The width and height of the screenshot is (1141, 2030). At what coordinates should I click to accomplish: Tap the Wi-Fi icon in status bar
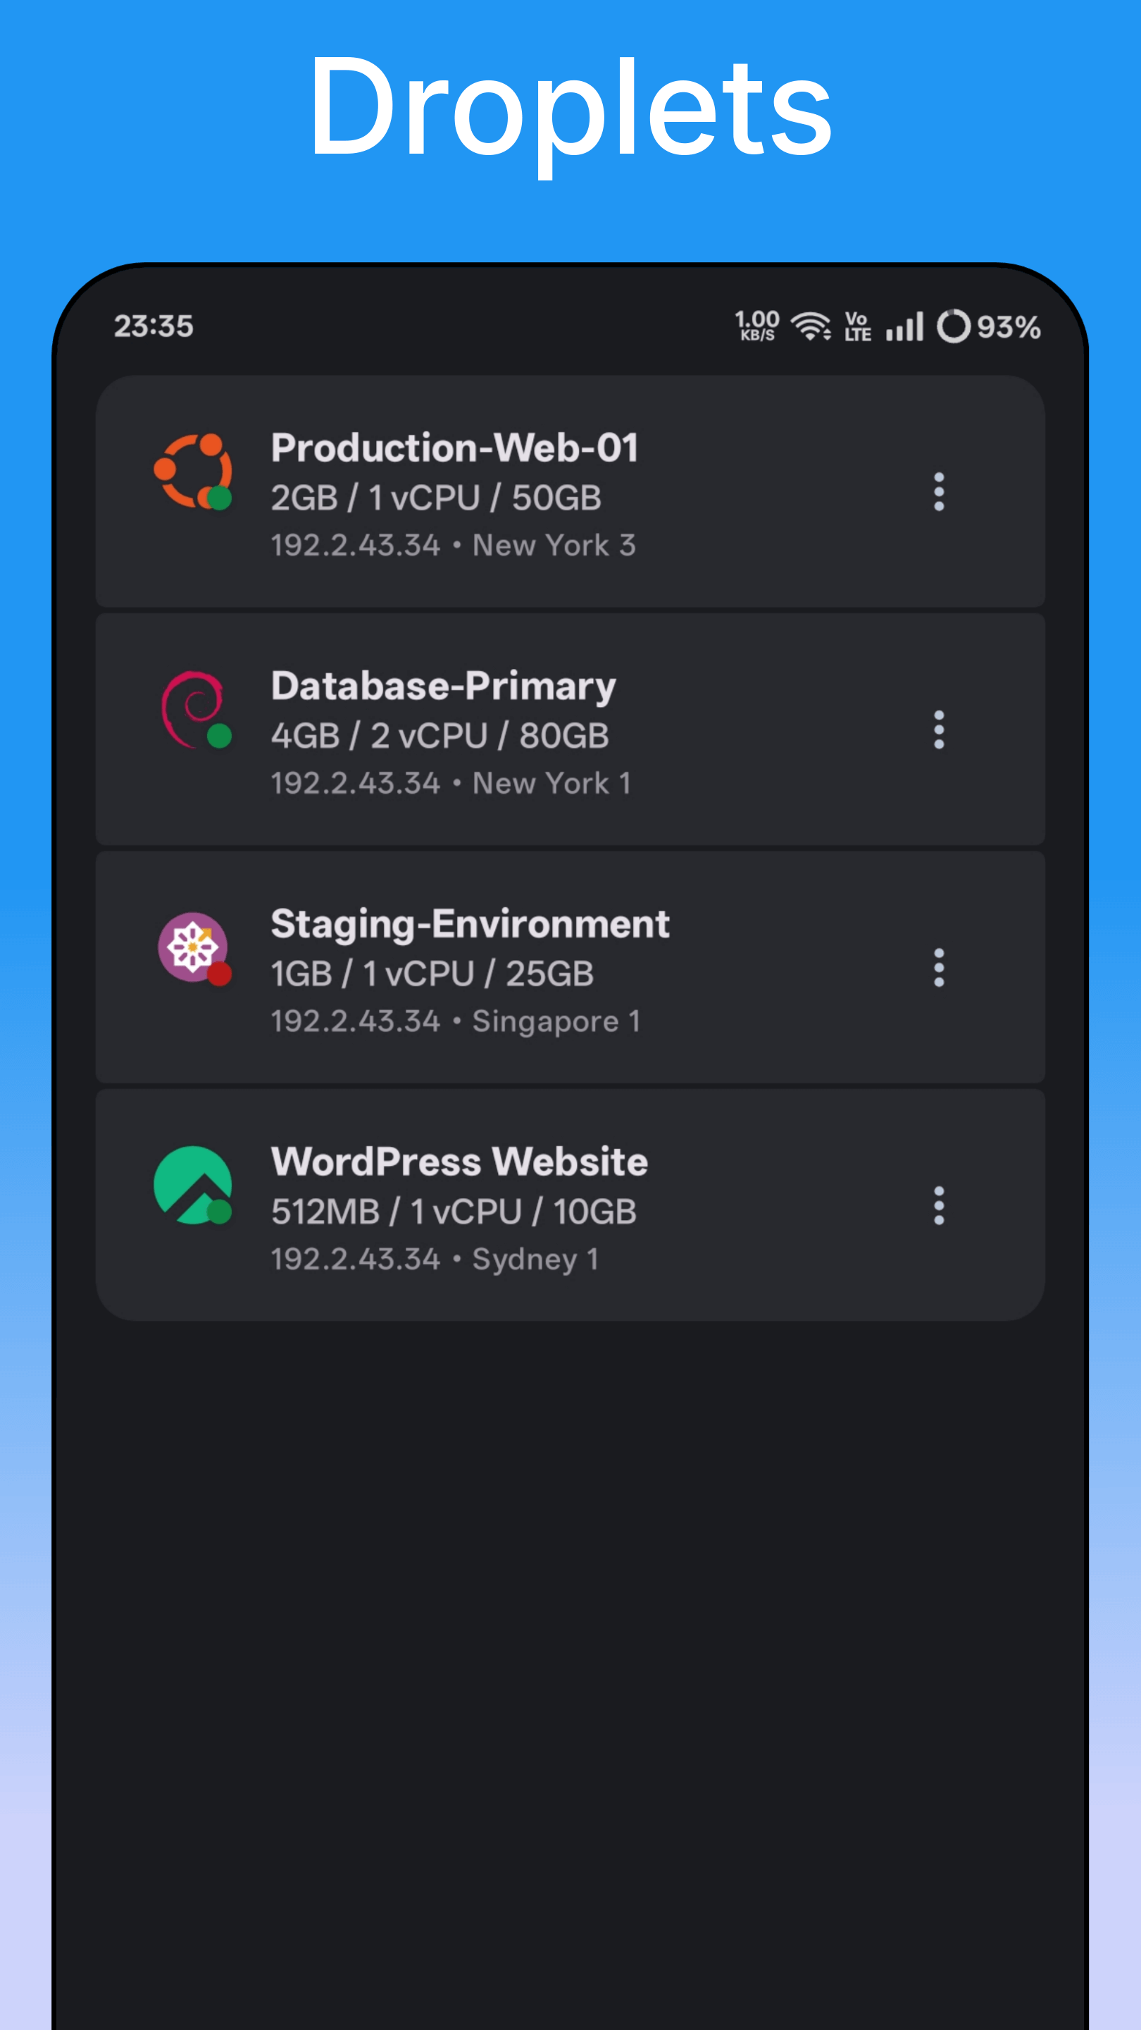810,326
